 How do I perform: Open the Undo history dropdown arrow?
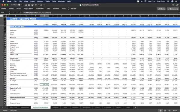tap(38, 5)
